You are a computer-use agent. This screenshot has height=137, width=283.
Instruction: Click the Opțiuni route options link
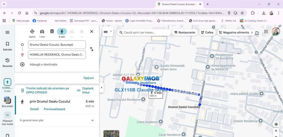click(88, 78)
